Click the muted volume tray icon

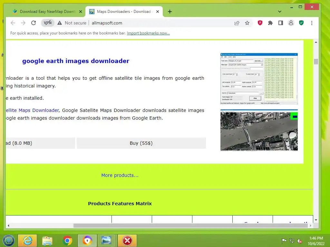[x=300, y=241]
